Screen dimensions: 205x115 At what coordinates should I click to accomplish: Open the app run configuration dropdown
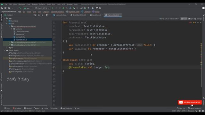click(28, 8)
